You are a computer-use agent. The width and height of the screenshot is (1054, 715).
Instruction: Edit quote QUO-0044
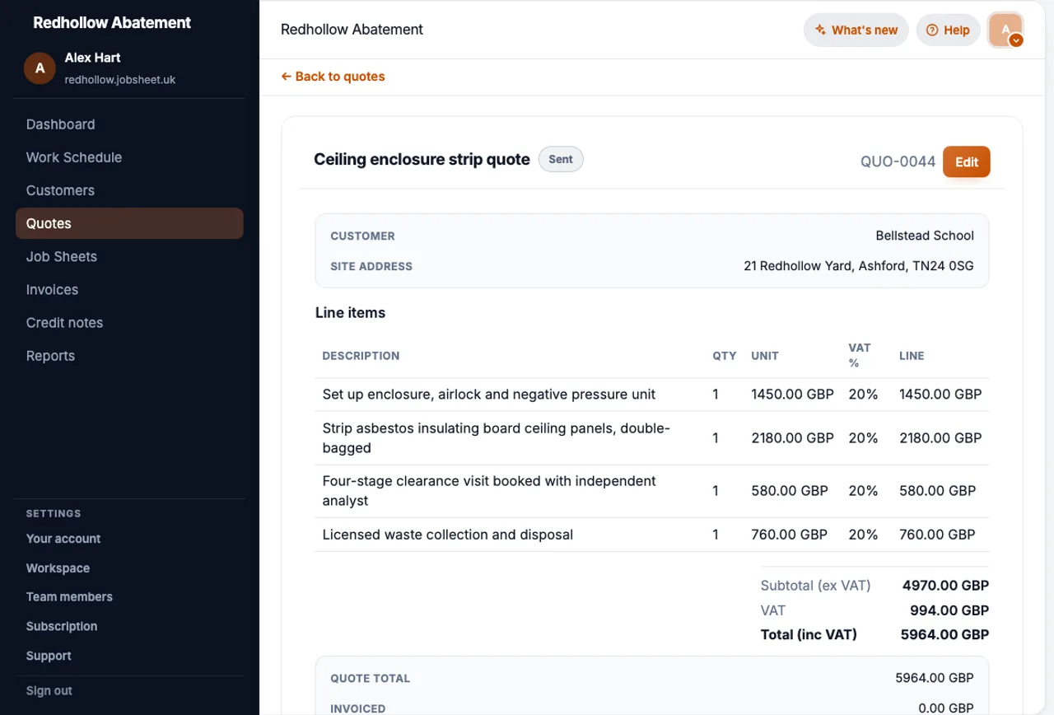(x=966, y=161)
